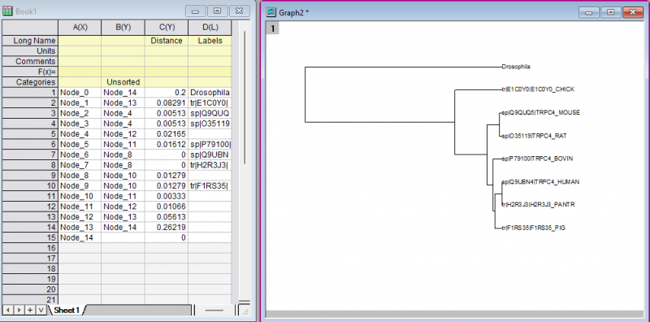
Task: Select row 21 header
Action: [x=30, y=299]
